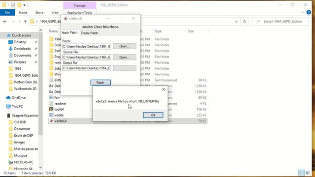Open Musique folder in sidebar
315x177 pixels.
coord(21,155)
